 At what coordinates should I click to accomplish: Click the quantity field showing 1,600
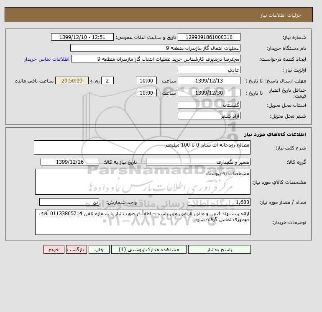click(219, 202)
